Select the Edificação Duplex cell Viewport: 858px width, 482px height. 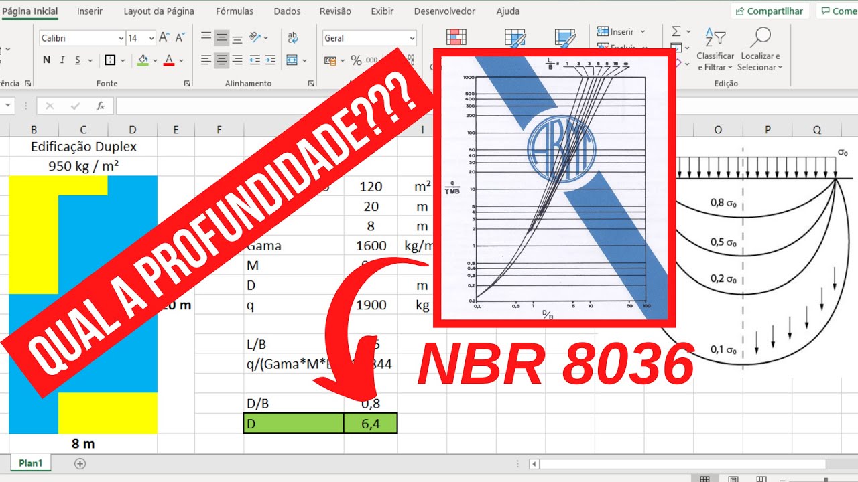pos(84,147)
